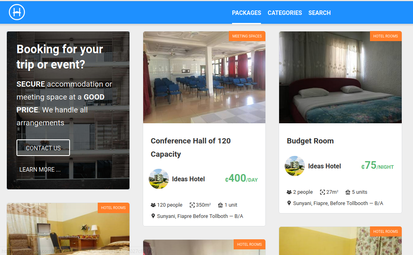Click the Ideas Hotel avatar on Conference Hall card

click(159, 179)
